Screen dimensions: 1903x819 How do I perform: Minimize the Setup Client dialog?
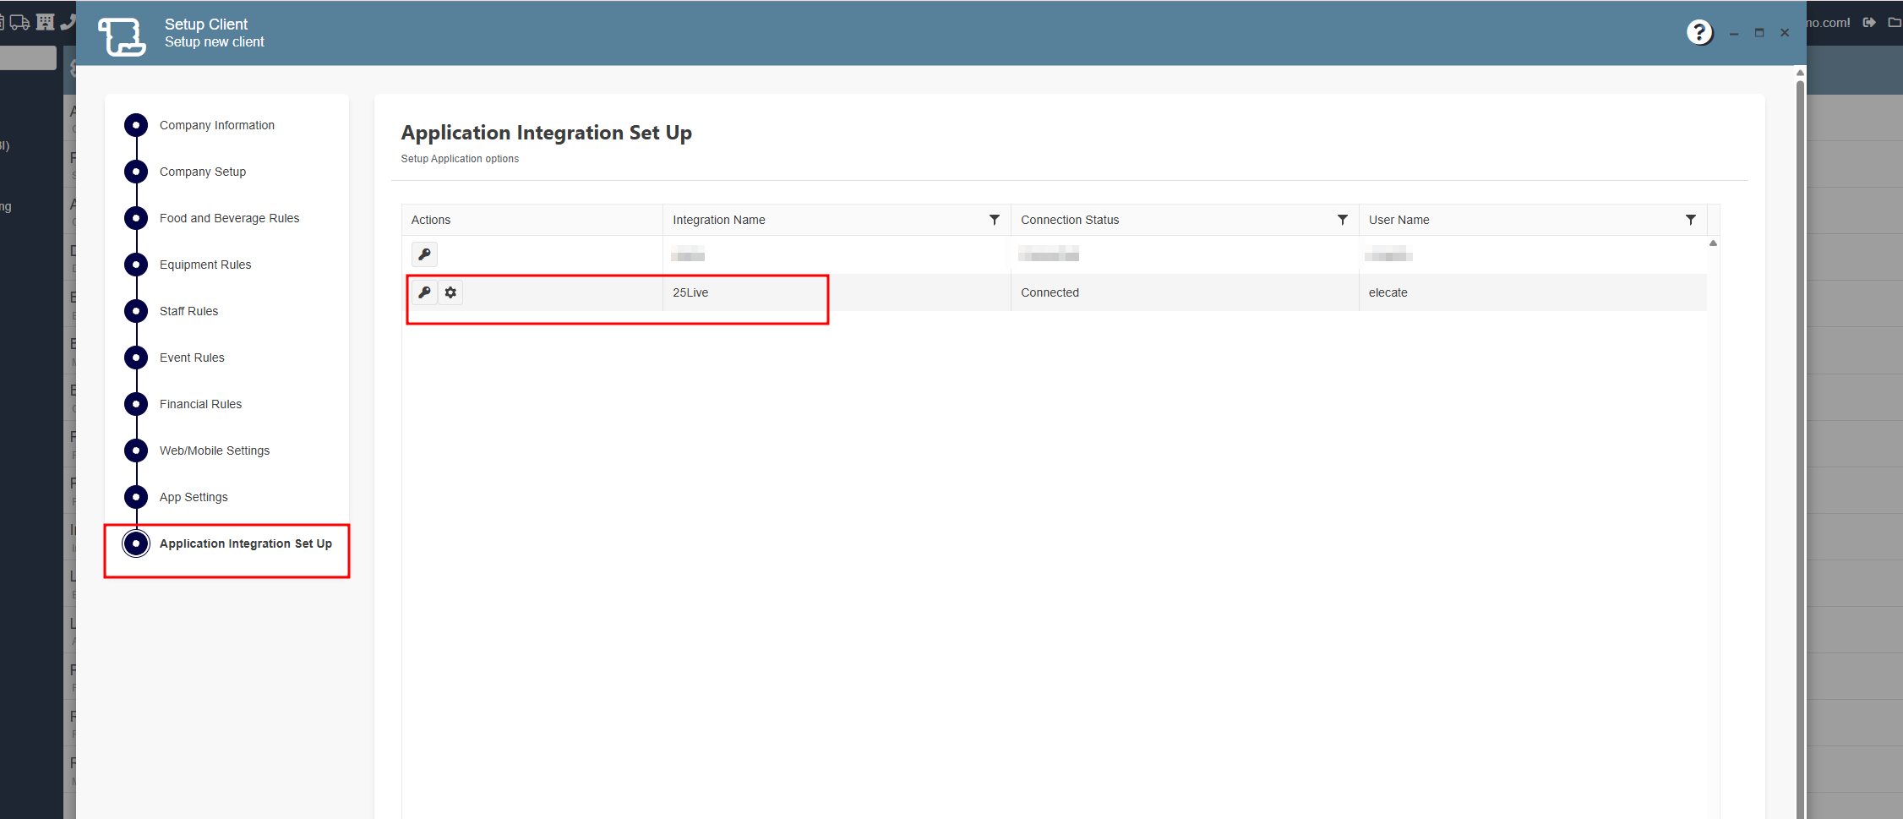pos(1734,33)
